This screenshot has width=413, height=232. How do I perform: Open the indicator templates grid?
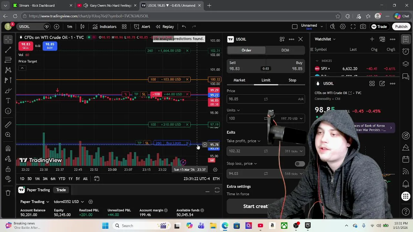coord(124,27)
